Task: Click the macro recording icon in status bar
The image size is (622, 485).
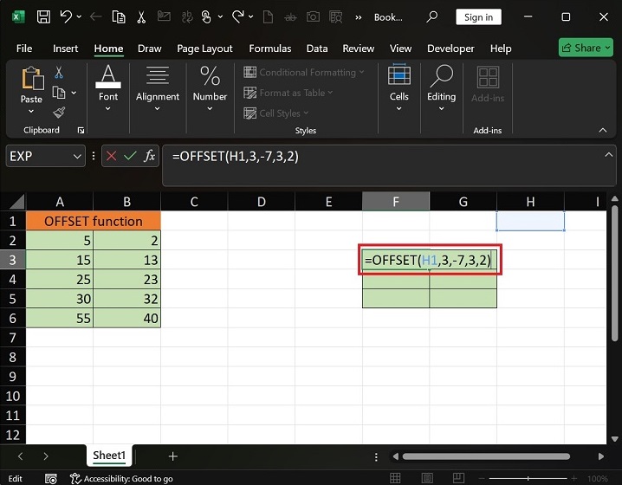Action: 51,479
